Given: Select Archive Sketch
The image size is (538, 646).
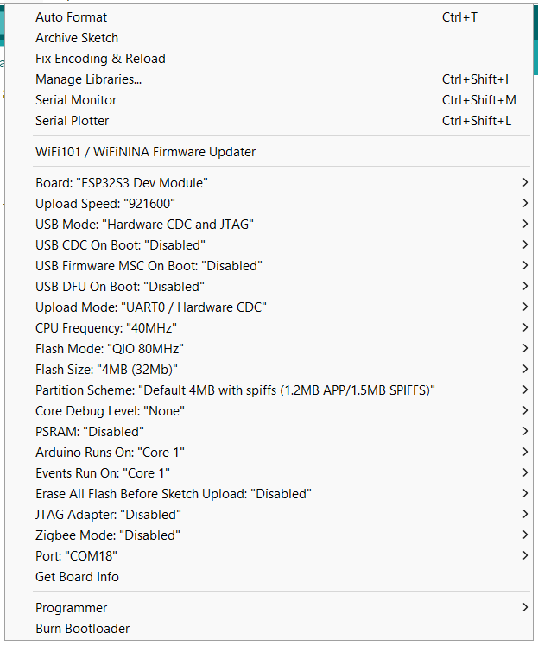Looking at the screenshot, I should [x=77, y=38].
